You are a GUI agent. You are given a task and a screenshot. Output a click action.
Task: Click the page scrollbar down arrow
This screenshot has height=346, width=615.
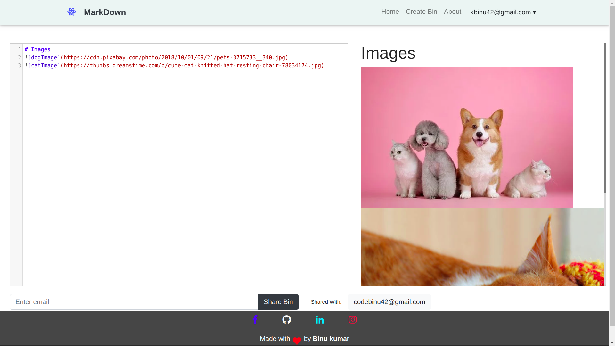pyautogui.click(x=612, y=343)
